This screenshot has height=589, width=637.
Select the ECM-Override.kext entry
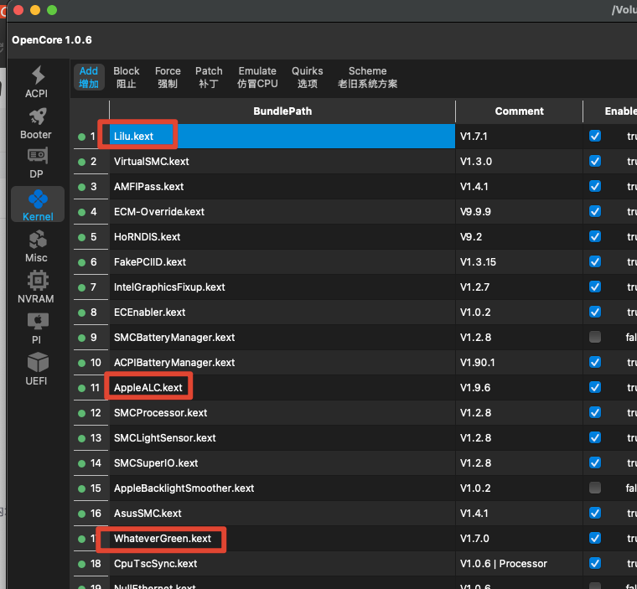tap(282, 212)
